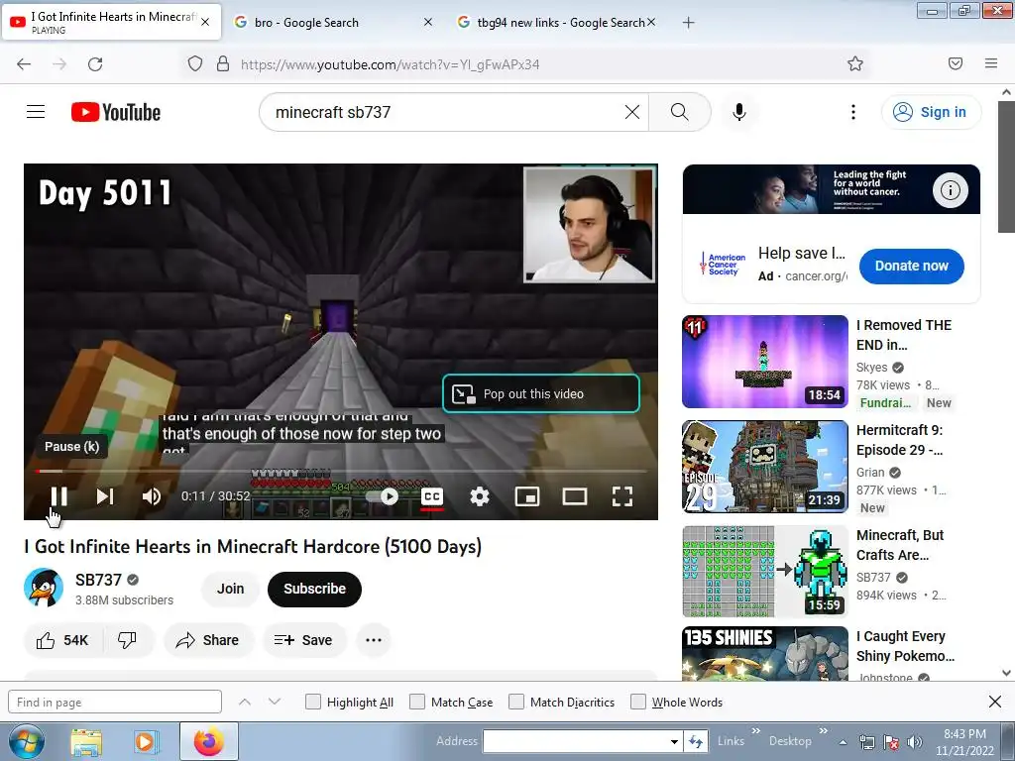Focus the Find in page field

click(115, 703)
